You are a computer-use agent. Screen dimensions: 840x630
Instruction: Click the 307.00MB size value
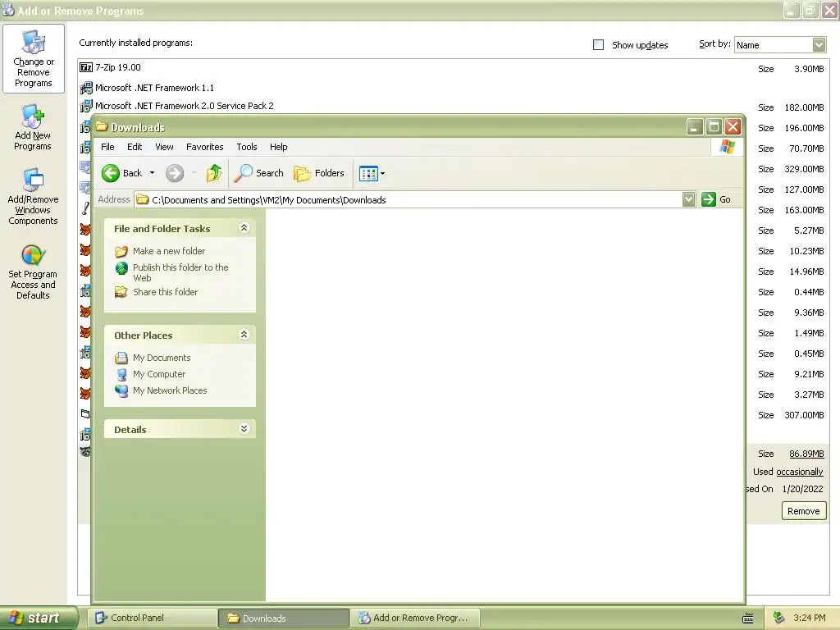(x=804, y=415)
